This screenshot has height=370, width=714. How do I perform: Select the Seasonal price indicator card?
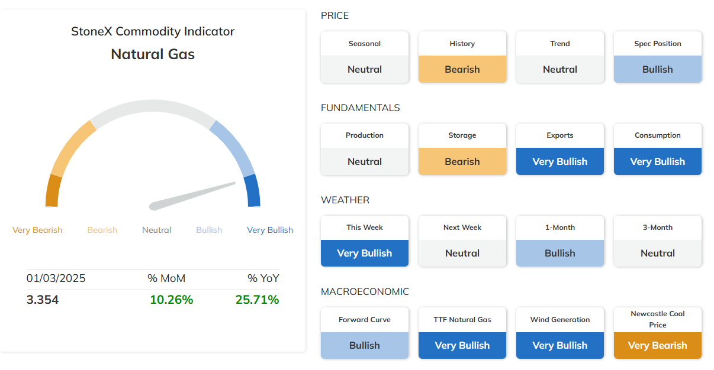click(365, 57)
